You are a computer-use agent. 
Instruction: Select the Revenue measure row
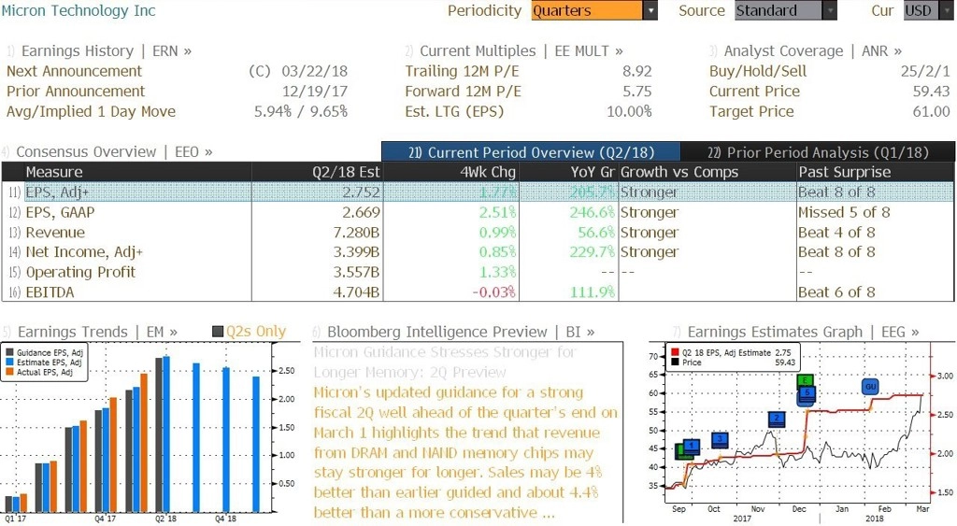pyautogui.click(x=478, y=233)
